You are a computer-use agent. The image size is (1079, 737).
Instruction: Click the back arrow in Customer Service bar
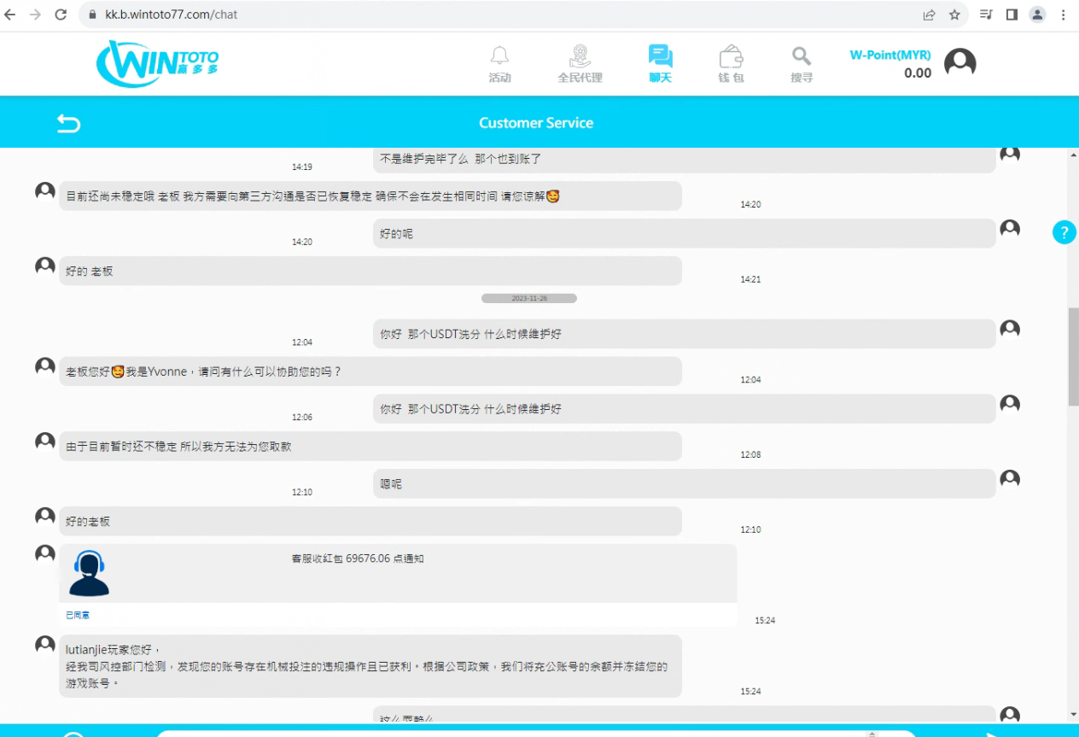pos(68,123)
